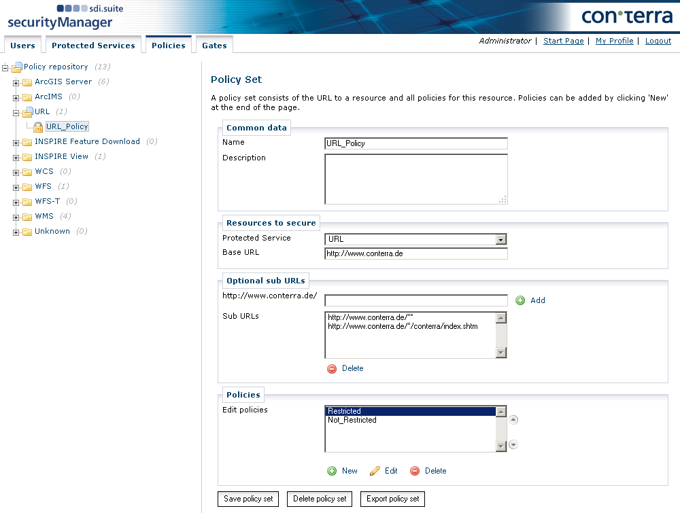Select the URL_Policy lock icon in tree
Viewport: 680px width, 513px height.
click(38, 127)
